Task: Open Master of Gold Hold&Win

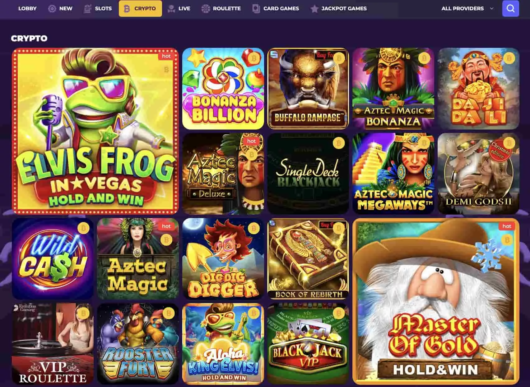Action: click(x=436, y=301)
